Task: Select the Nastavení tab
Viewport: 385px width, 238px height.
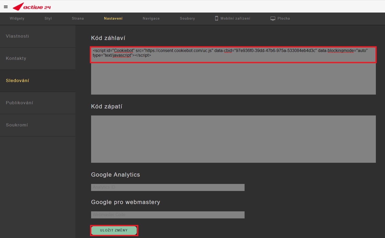Action: 113,19
